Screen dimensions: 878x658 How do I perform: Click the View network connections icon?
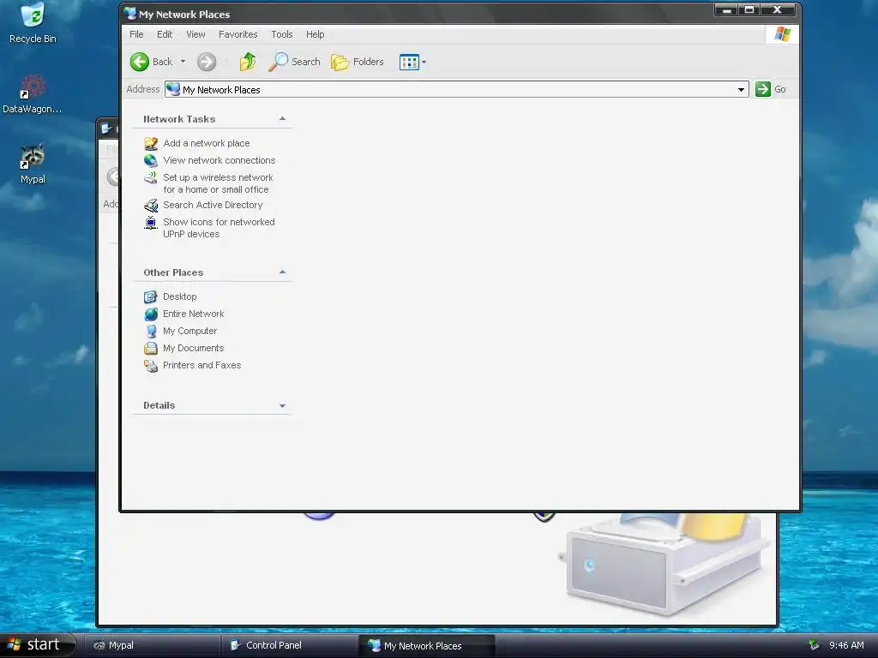pos(151,160)
